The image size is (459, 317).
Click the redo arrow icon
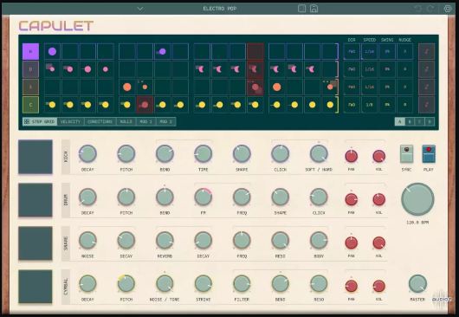430,9
